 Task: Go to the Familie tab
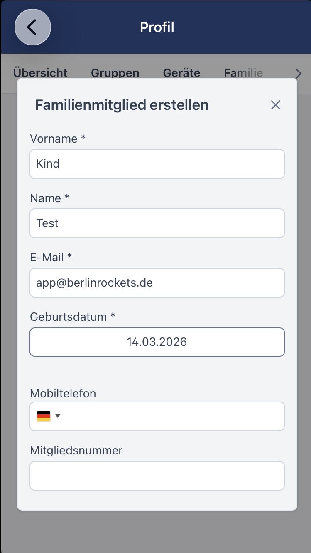tap(243, 73)
